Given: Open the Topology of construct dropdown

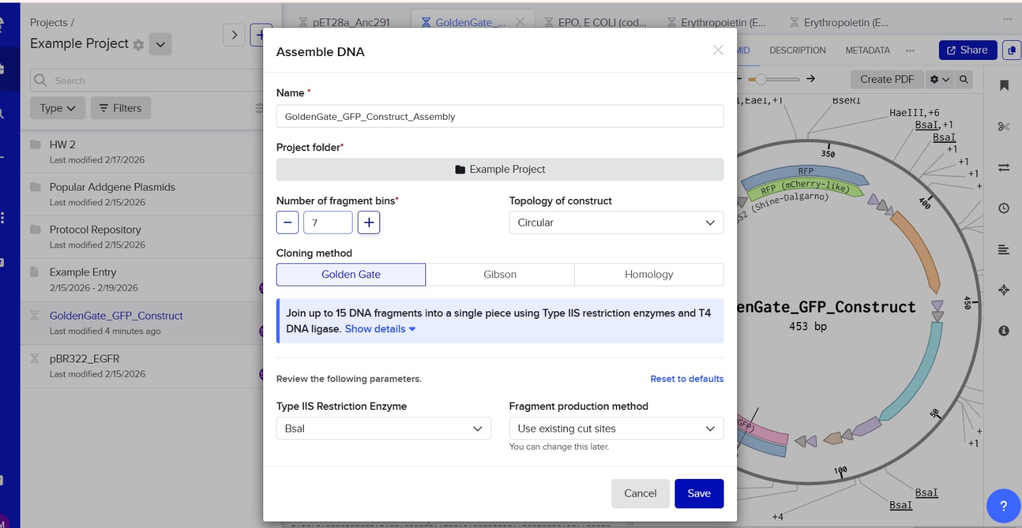Looking at the screenshot, I should point(616,223).
